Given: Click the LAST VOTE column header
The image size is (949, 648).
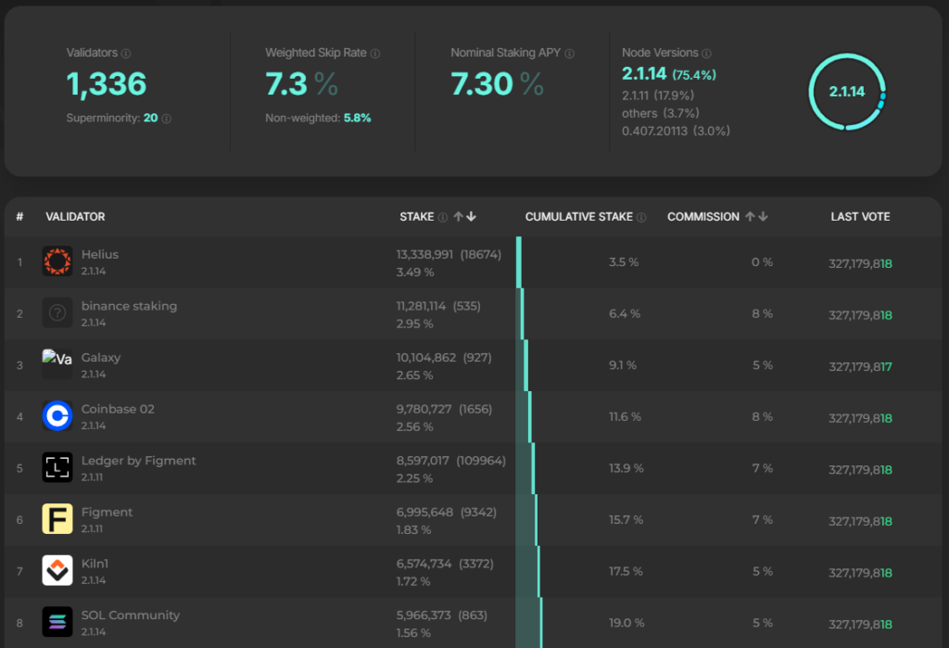Looking at the screenshot, I should point(860,217).
